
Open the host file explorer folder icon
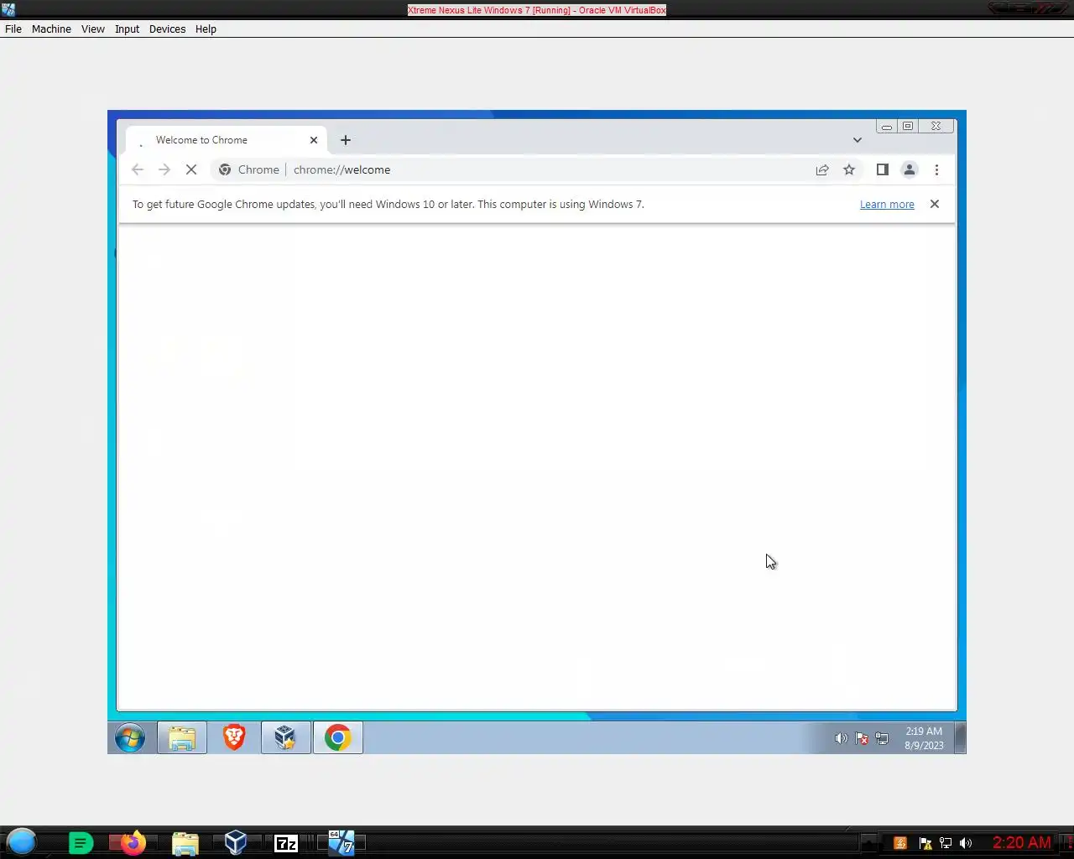pyautogui.click(x=185, y=842)
